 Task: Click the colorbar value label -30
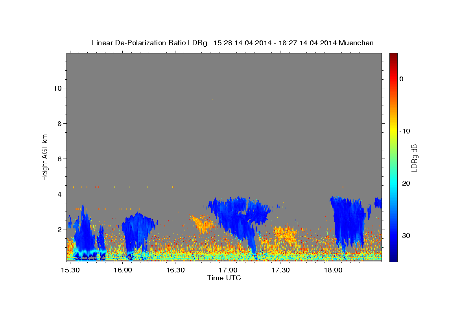(x=405, y=235)
